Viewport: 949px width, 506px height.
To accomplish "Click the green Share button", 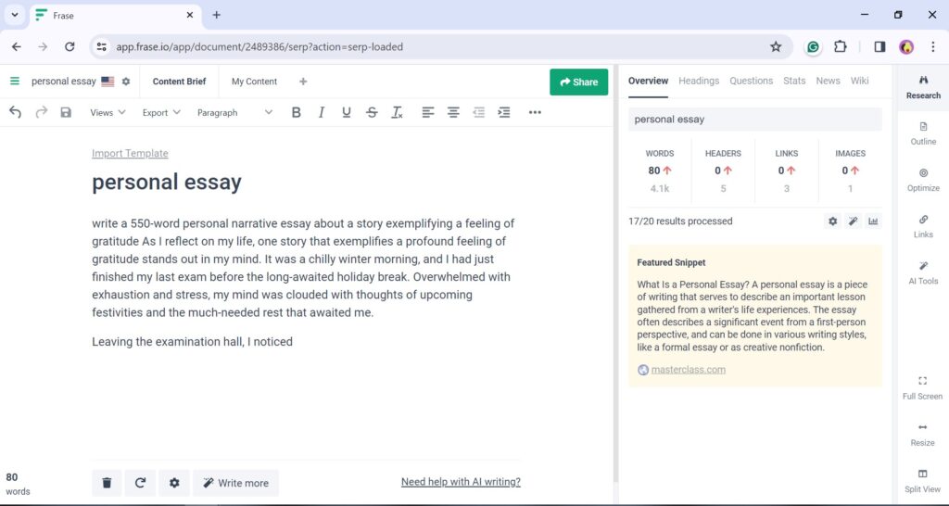I will click(x=578, y=82).
